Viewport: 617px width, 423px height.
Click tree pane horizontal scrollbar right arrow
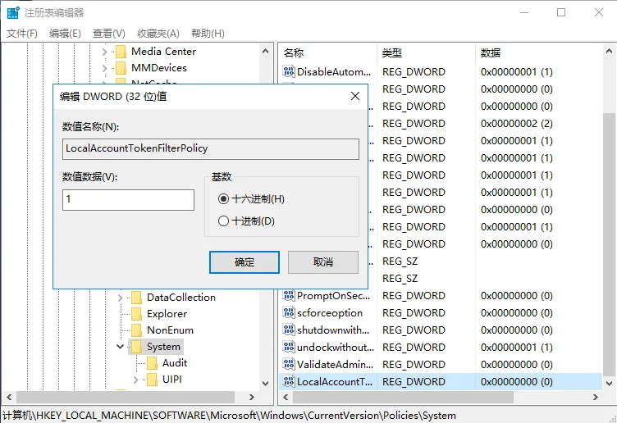252,397
